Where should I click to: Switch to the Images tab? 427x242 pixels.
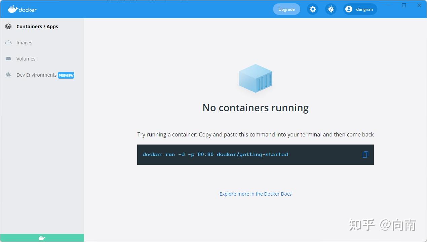(x=24, y=42)
